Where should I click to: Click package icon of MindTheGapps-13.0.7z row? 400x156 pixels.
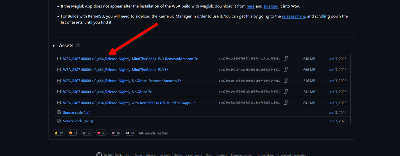point(59,69)
